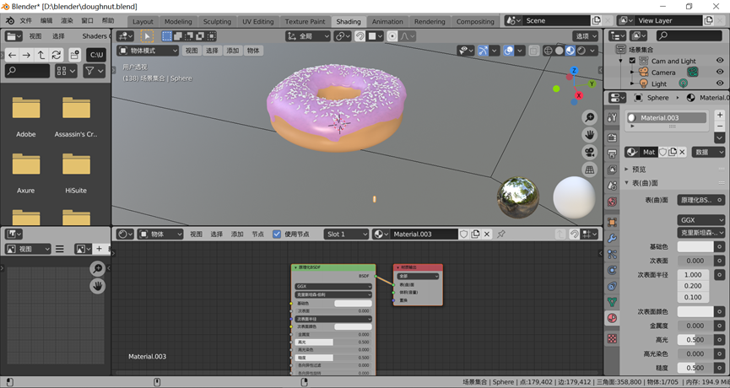Expand the 预览 panel
The image size is (730, 388).
(x=639, y=170)
